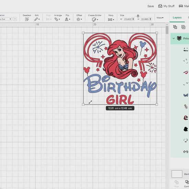The height and width of the screenshot is (189, 189).
Task: Select the black silhouette layer thumbnail
Action: [186, 129]
